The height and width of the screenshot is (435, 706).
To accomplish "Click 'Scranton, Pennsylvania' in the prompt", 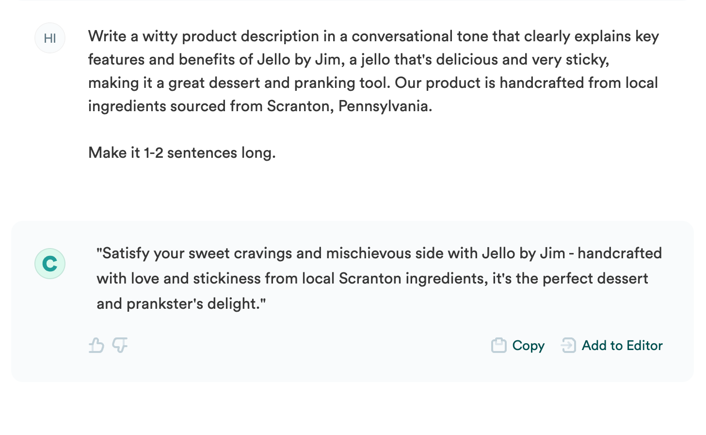I will click(x=349, y=106).
